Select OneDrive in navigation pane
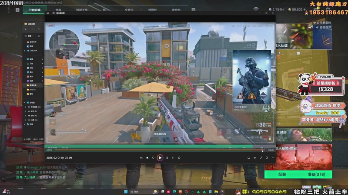The image size is (348, 195). click(32, 51)
